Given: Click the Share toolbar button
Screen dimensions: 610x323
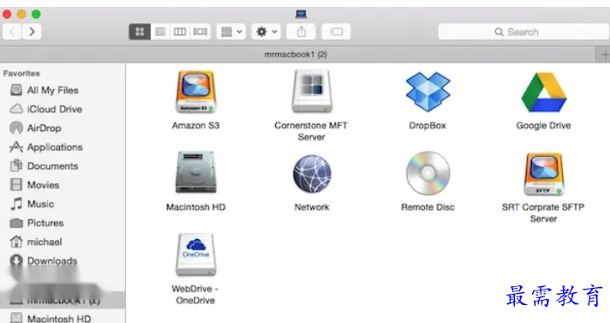Looking at the screenshot, I should coord(301,32).
